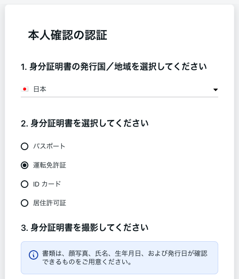Click the 本人確認の認証 page heading
The width and height of the screenshot is (239, 279).
[x=68, y=35]
